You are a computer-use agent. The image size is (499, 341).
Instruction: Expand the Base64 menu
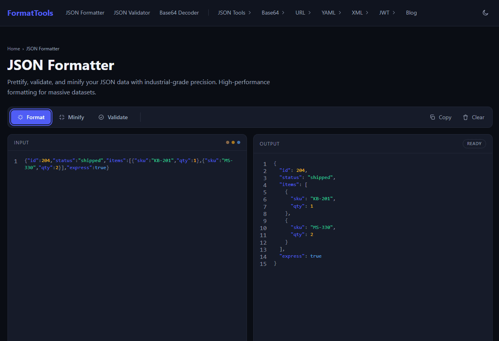[x=273, y=13]
